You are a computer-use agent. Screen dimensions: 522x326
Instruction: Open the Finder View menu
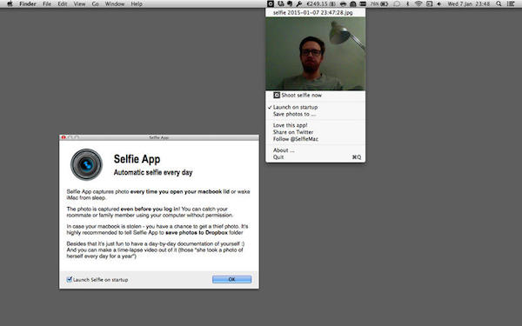[x=79, y=4]
